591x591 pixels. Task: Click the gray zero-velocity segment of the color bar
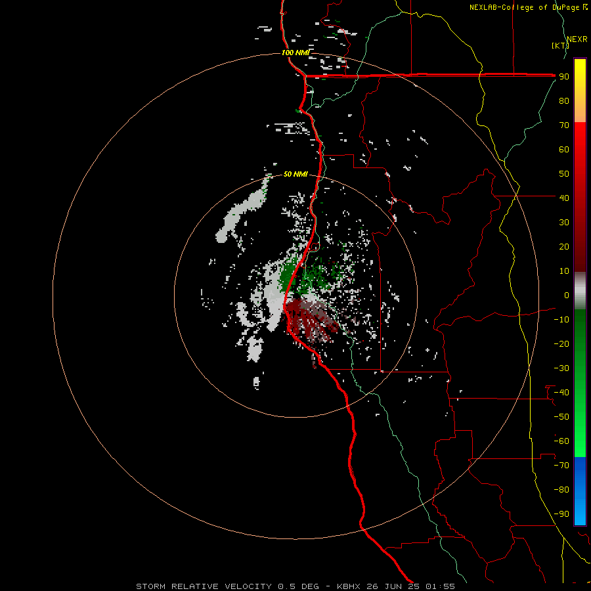coord(580,290)
